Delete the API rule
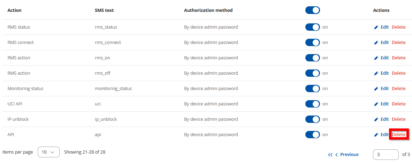This screenshot has width=412, height=163. tap(399, 135)
